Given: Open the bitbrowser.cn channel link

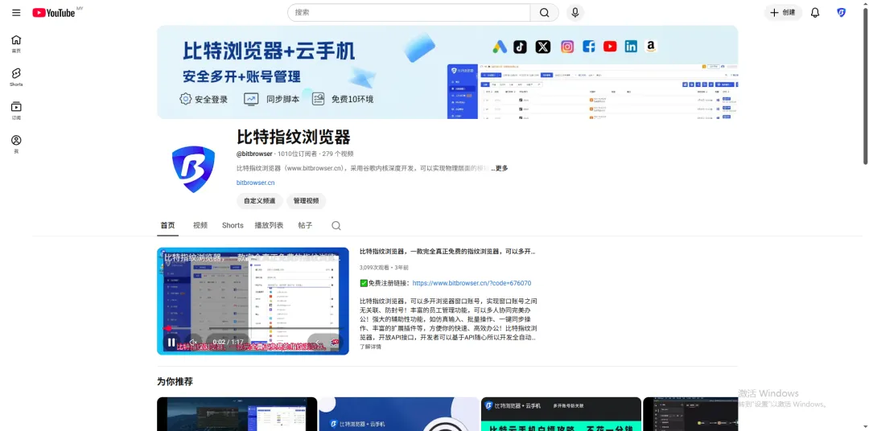Looking at the screenshot, I should coord(256,183).
